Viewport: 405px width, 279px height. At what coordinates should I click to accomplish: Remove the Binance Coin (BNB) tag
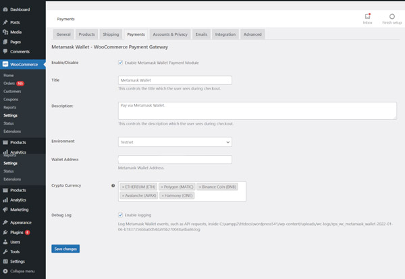click(x=200, y=187)
